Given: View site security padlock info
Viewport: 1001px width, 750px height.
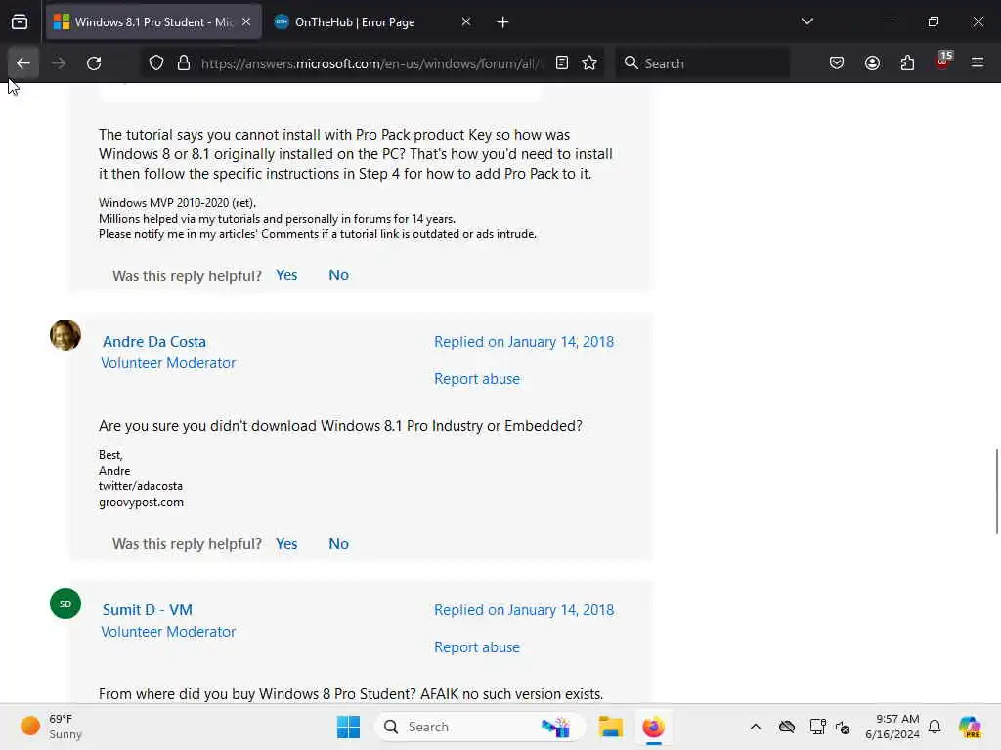Looking at the screenshot, I should (184, 63).
